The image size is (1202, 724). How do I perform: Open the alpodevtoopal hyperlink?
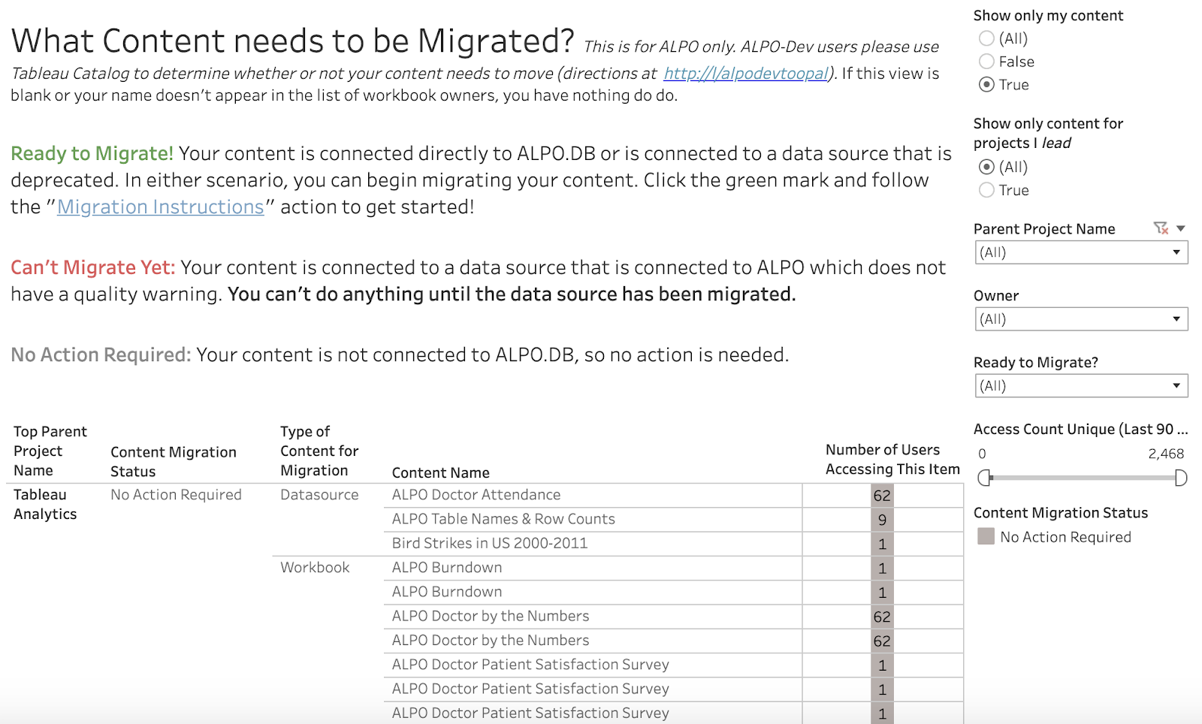(746, 74)
